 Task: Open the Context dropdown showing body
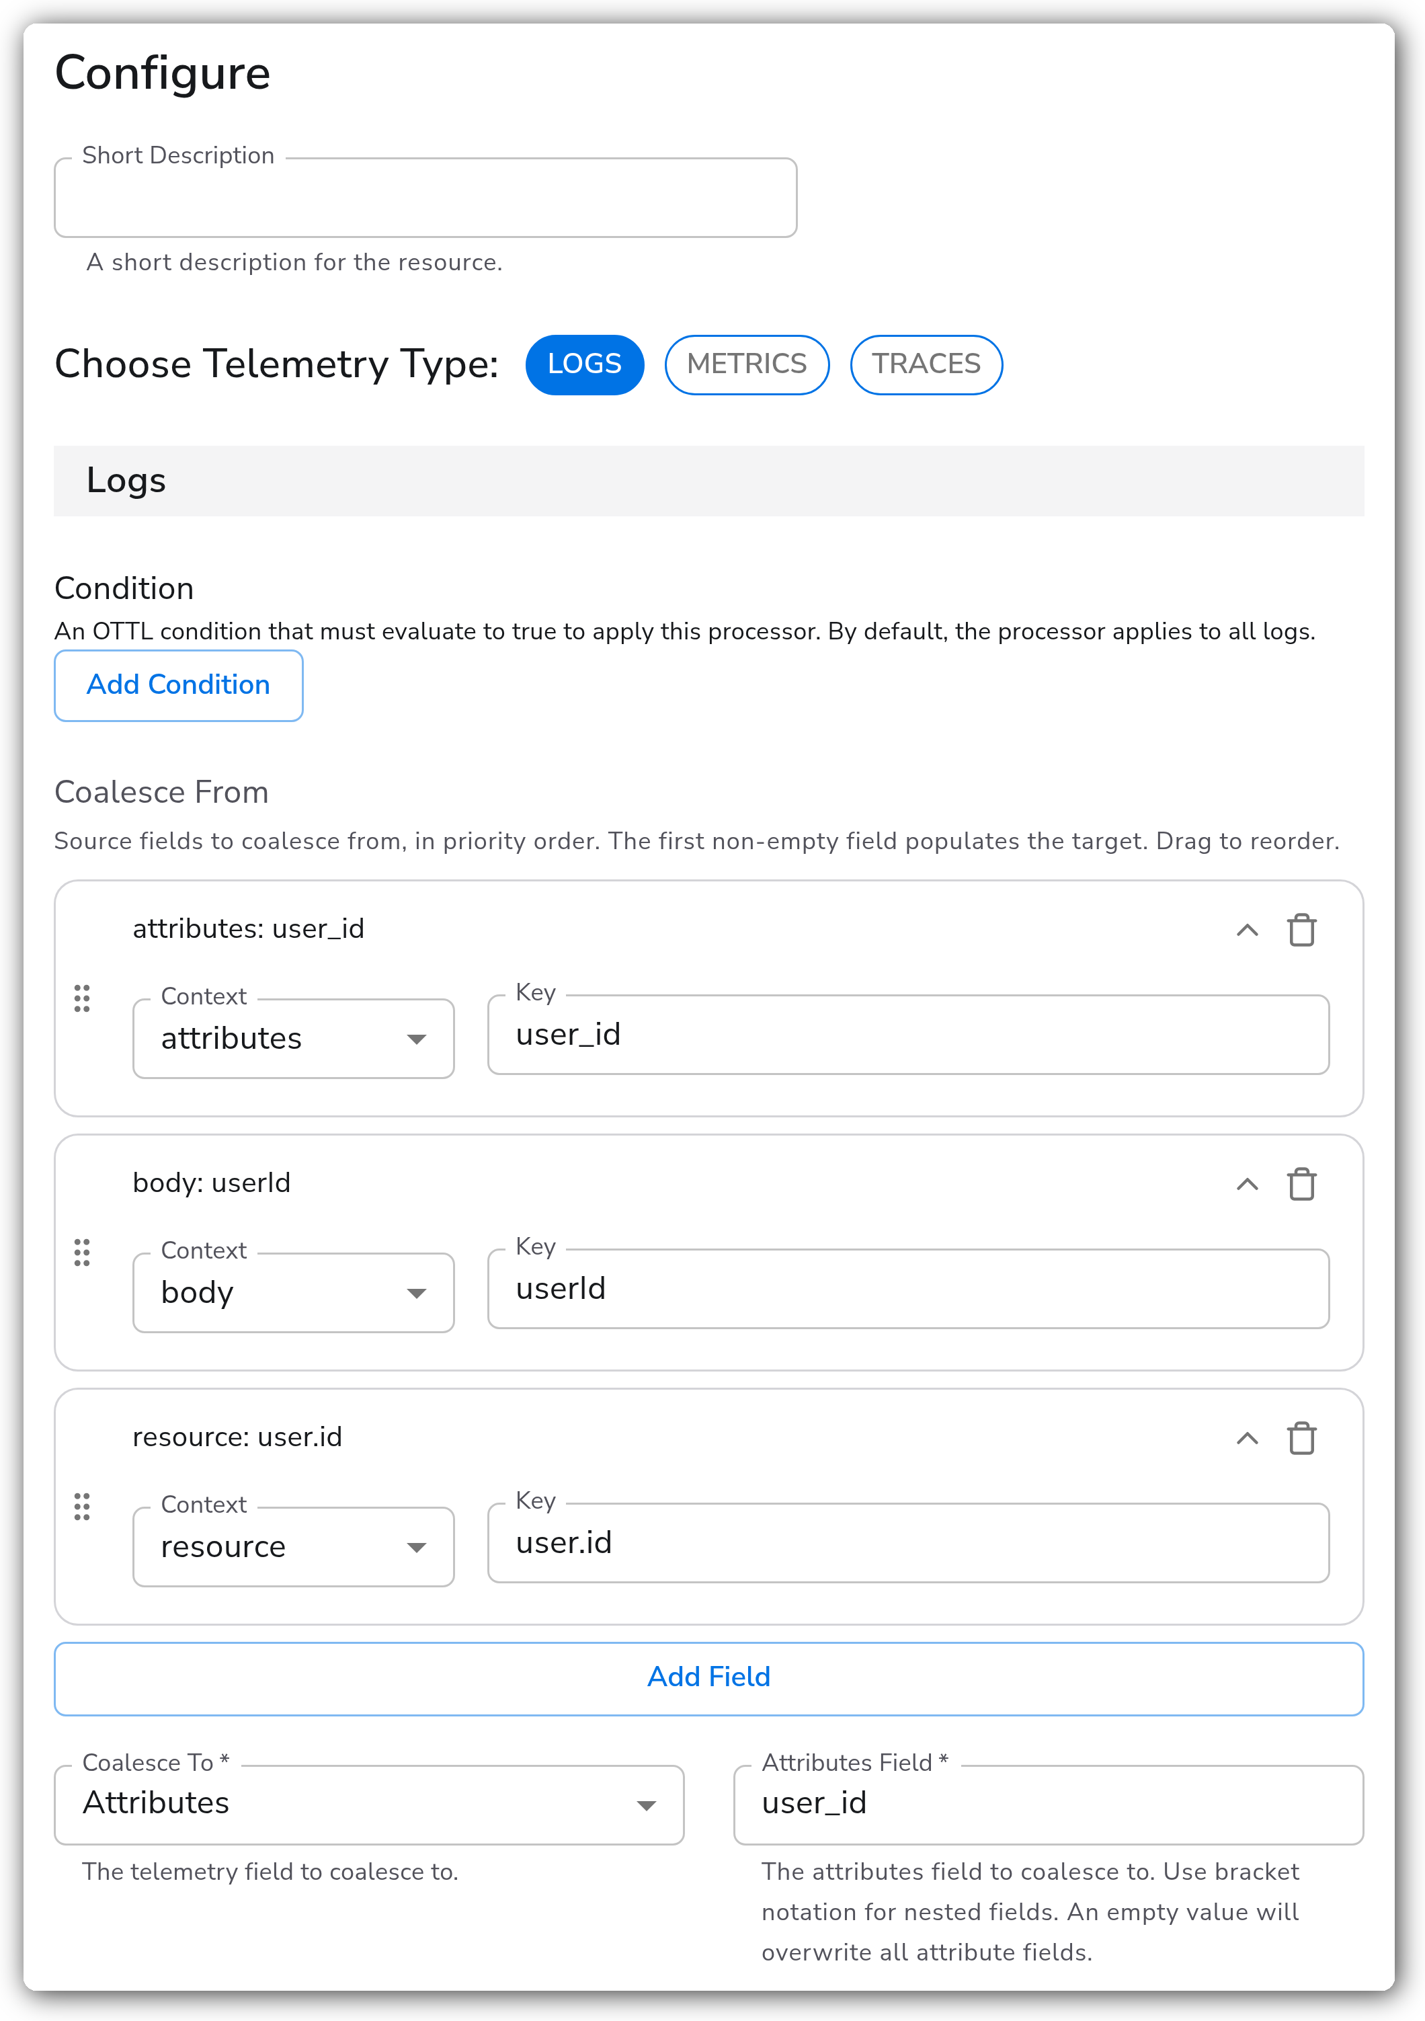point(293,1292)
